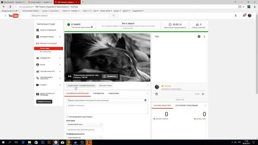The image size is (258, 145).
Task: Click the upload arrow icon in header
Action: 235,15
